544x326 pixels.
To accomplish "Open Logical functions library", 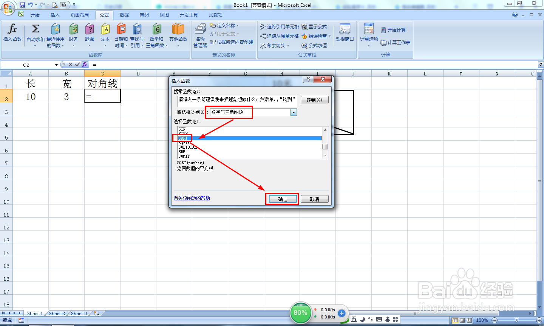I will point(89,35).
